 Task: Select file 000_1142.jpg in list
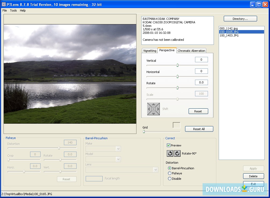pyautogui.click(x=242, y=28)
